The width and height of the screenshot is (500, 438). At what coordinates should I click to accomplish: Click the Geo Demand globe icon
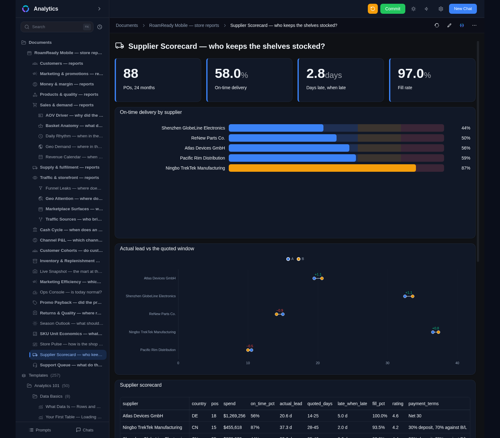click(x=41, y=147)
